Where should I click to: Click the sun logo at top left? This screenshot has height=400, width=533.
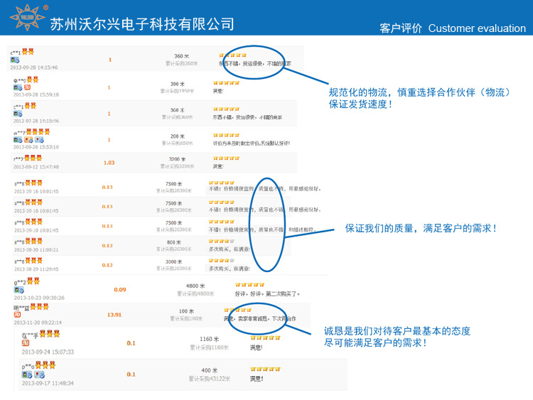(x=26, y=19)
